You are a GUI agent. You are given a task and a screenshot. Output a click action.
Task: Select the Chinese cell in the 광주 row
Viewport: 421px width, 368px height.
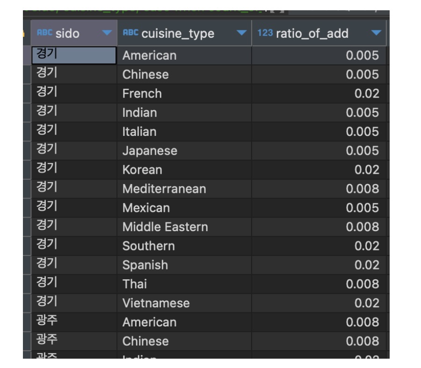184,341
